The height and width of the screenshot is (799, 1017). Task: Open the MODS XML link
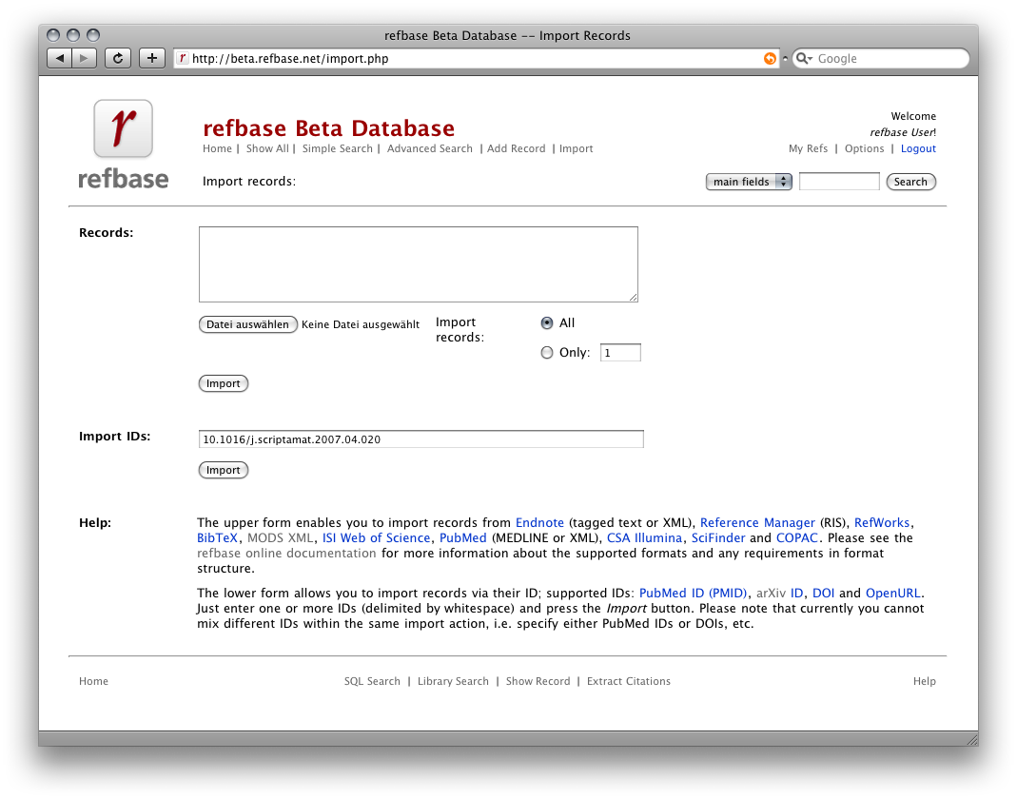click(281, 537)
